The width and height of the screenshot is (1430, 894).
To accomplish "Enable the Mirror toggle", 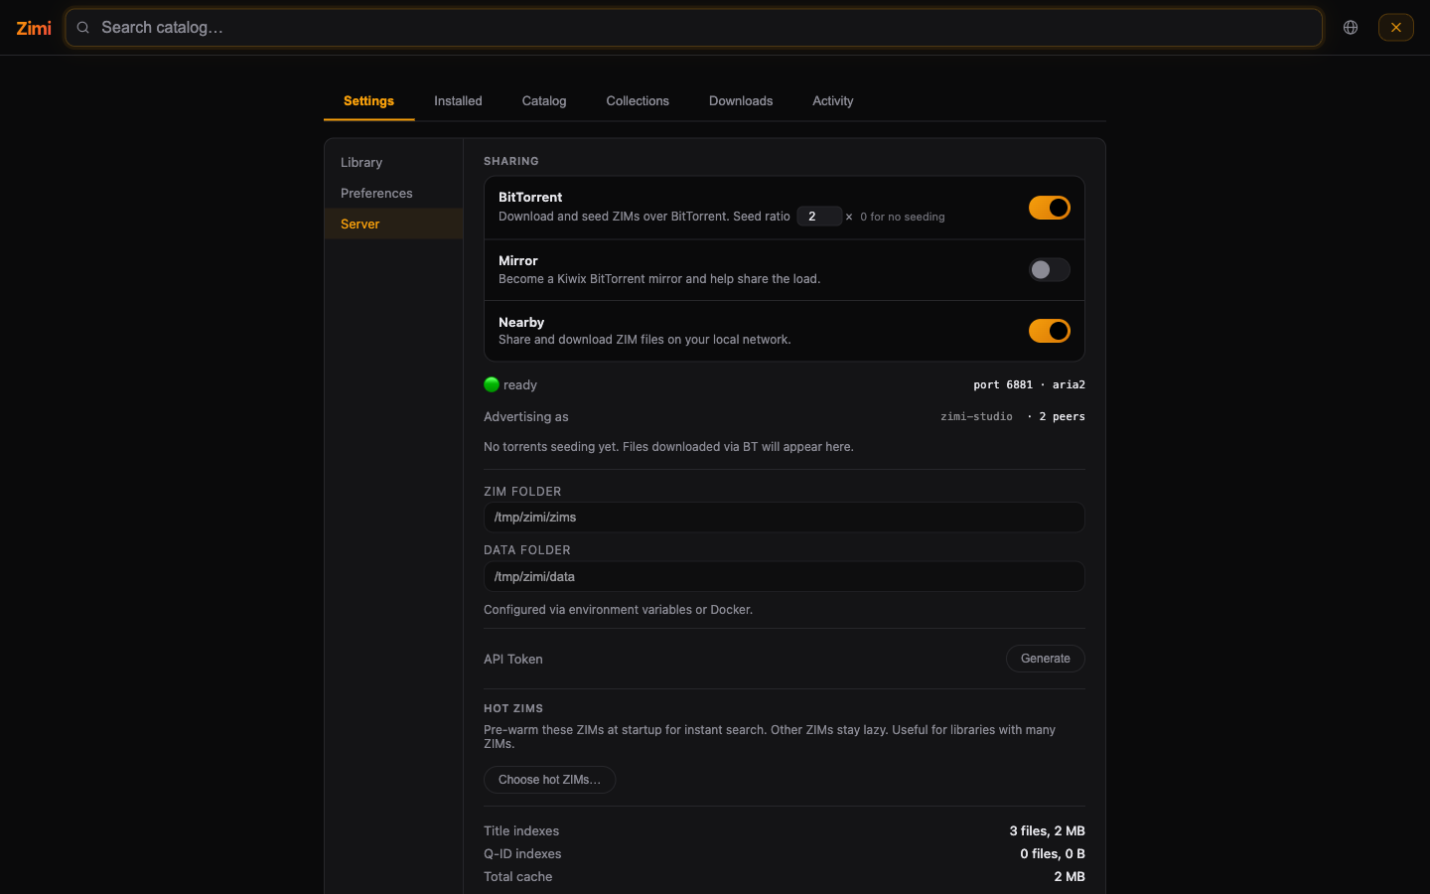I will tap(1050, 269).
